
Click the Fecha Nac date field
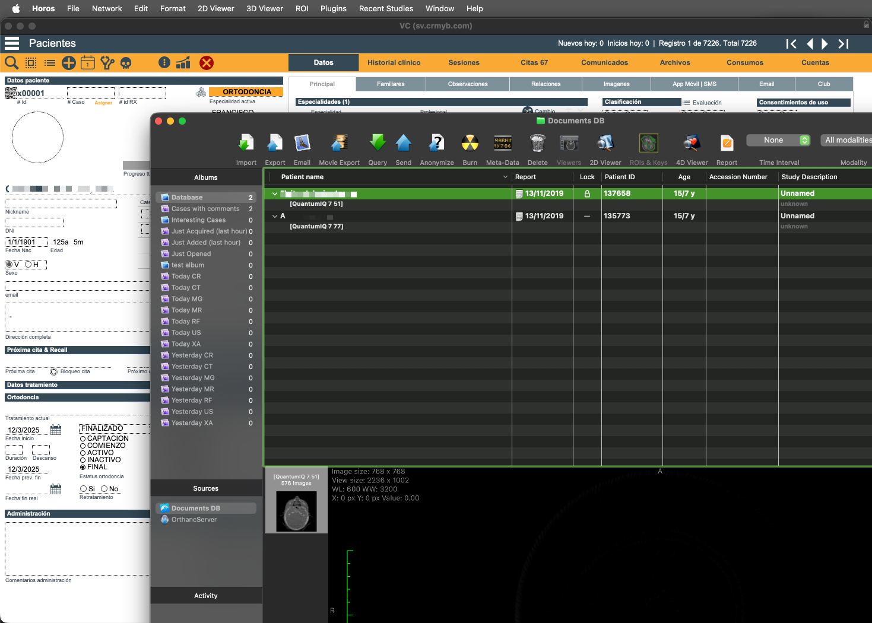pyautogui.click(x=26, y=242)
